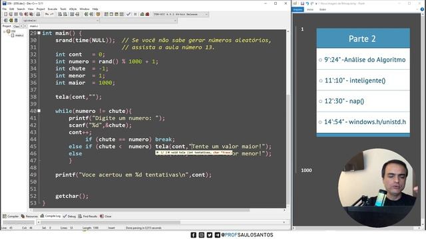Click the Save icon in Paint title bar
Screen dimensions: 426x239
pyautogui.click(x=302, y=3)
